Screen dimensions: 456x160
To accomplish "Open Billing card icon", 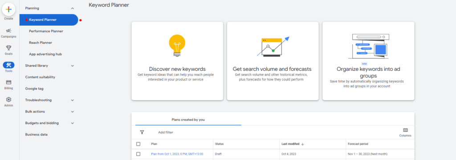I will point(9,82).
